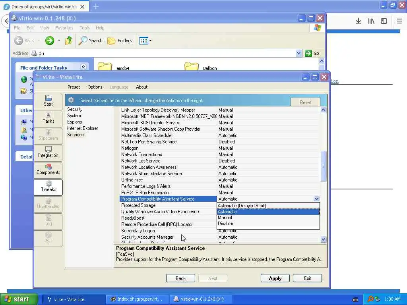
Task: Select the System tweaks category
Action: 74,116
